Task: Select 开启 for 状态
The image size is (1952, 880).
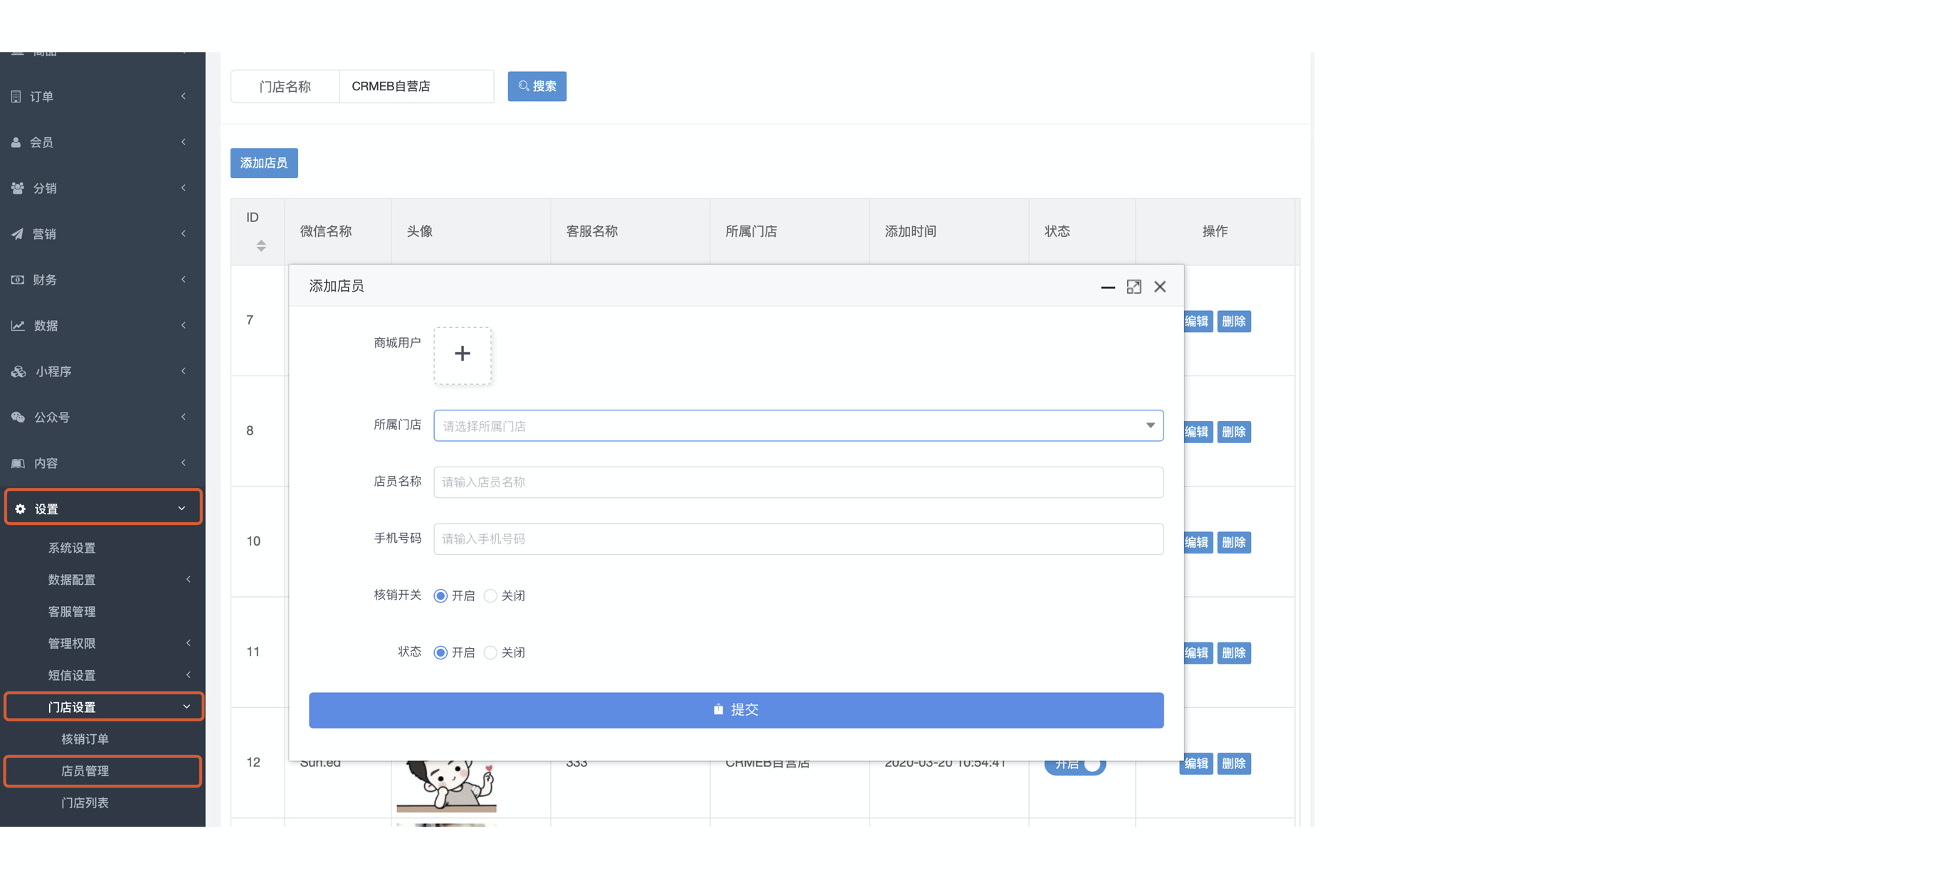Action: [440, 653]
